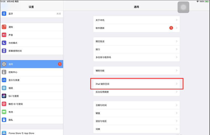Open 关于本机 settings row
Image resolution: width=210 pixels, height=135 pixels.
(x=137, y=20)
